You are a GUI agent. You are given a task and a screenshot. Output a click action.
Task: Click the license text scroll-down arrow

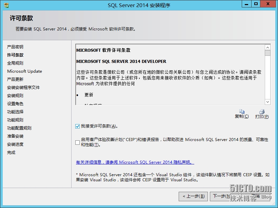click(x=268, y=102)
